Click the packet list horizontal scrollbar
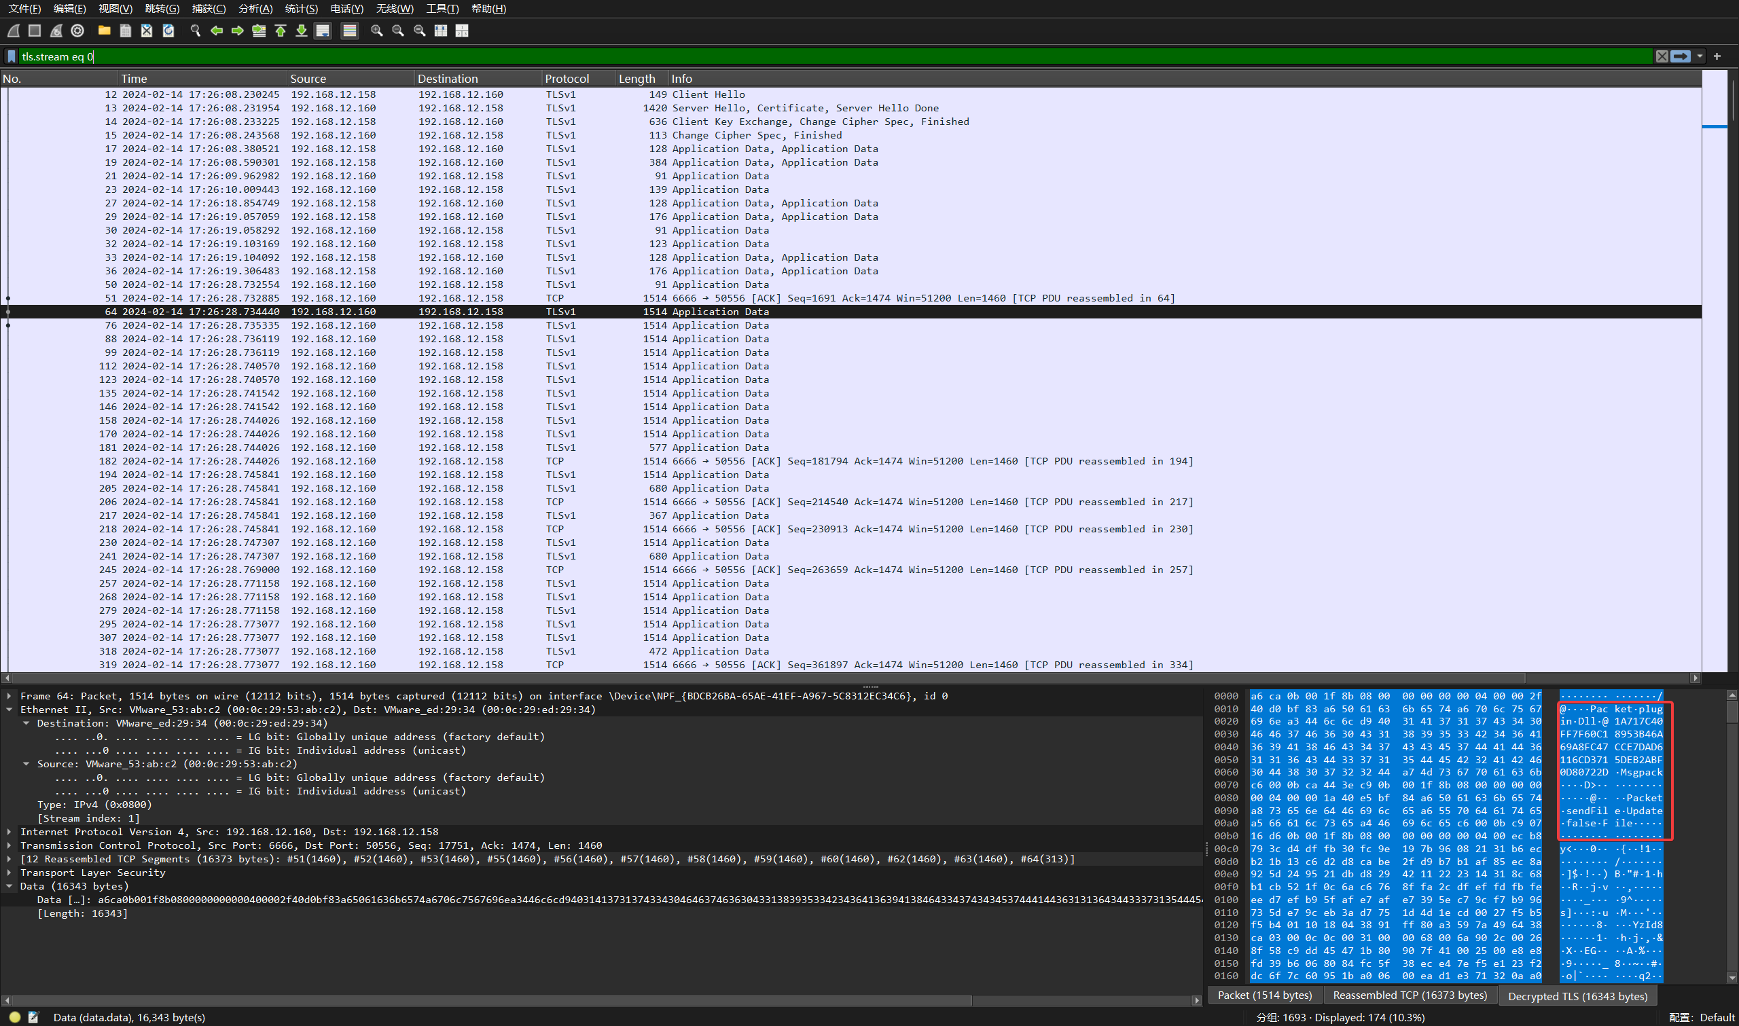Viewport: 1739px width, 1026px height. pyautogui.click(x=829, y=678)
